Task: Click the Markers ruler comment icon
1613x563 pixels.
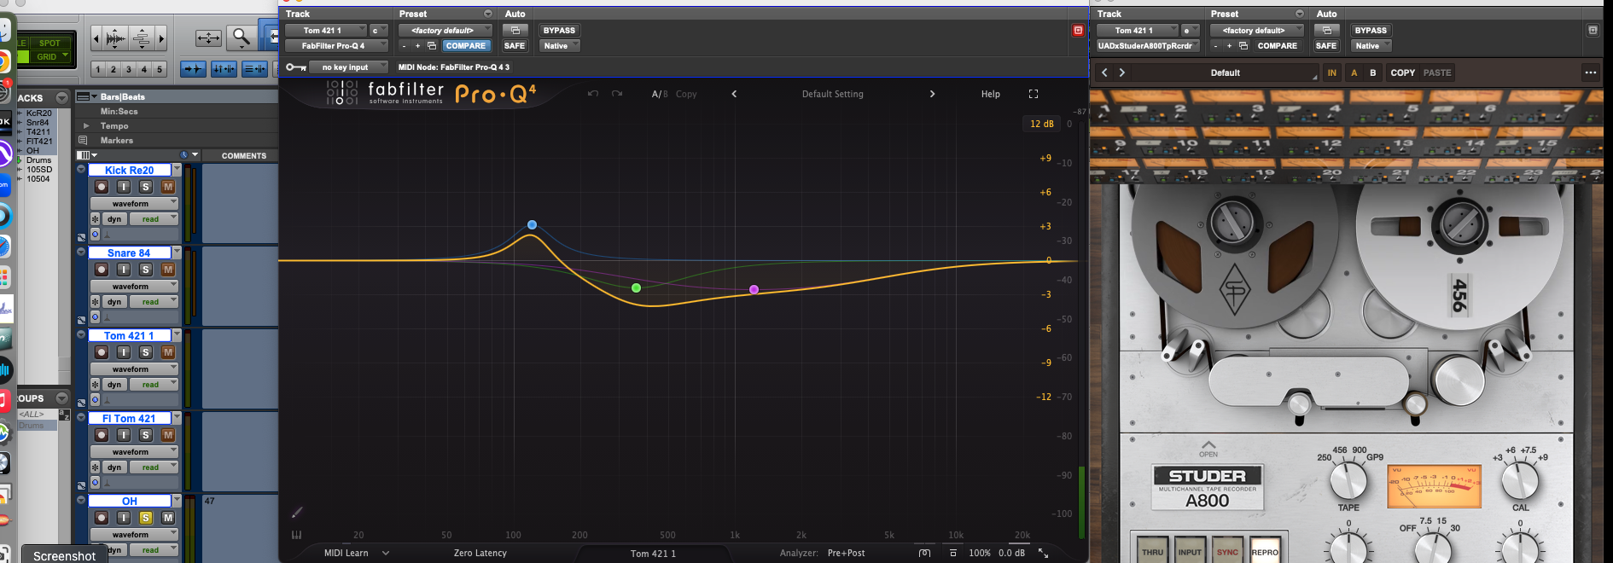Action: click(83, 140)
